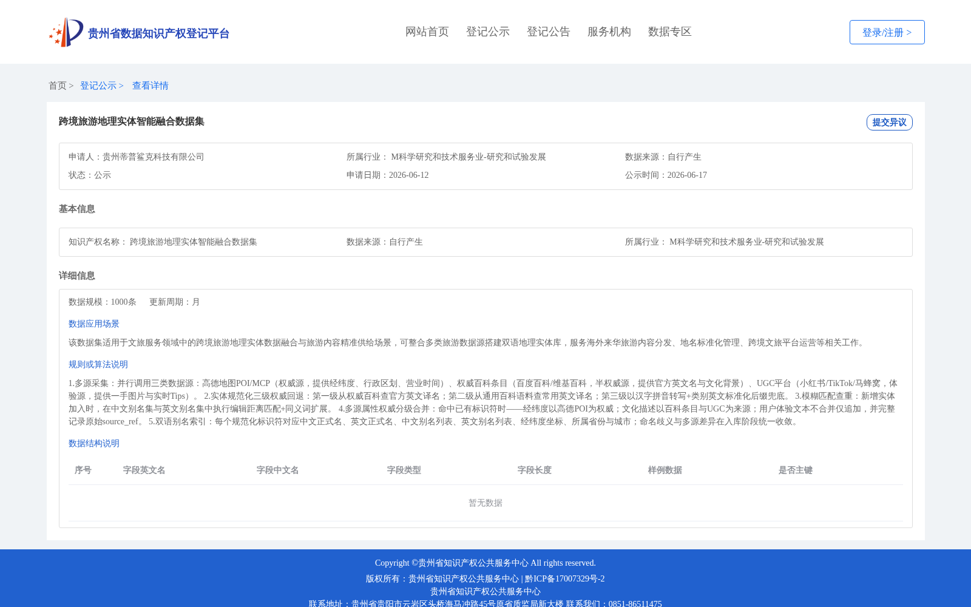Click the 数据来源：自行产生 summary field
971x607 pixels.
pos(663,157)
